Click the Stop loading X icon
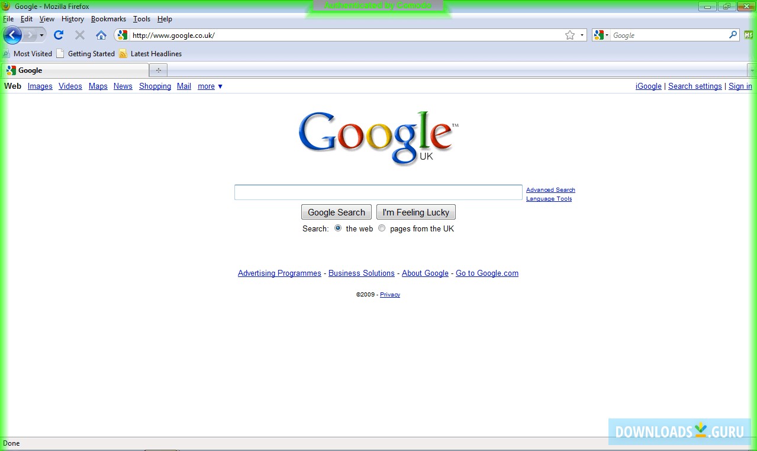This screenshot has width=757, height=451. tap(80, 35)
